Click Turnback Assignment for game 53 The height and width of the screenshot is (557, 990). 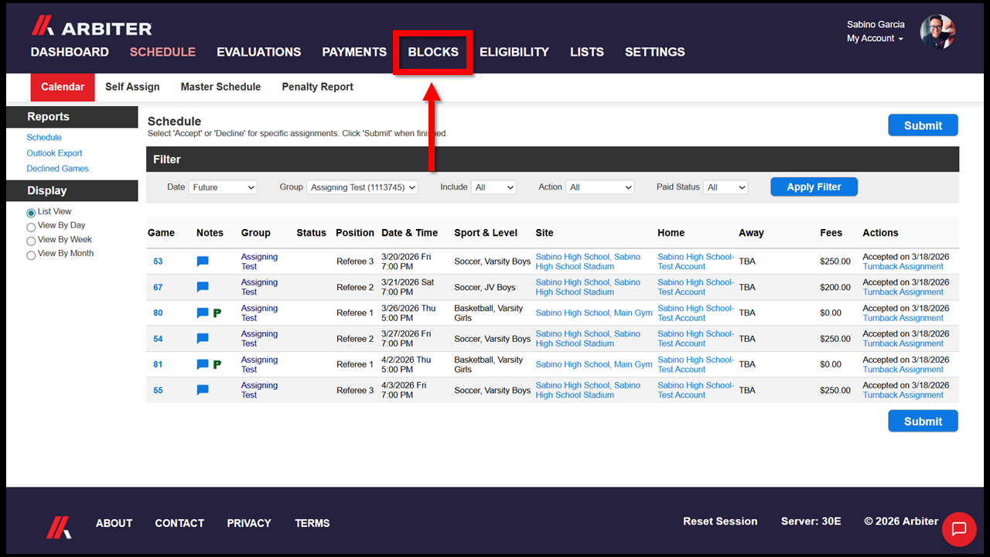[903, 266]
